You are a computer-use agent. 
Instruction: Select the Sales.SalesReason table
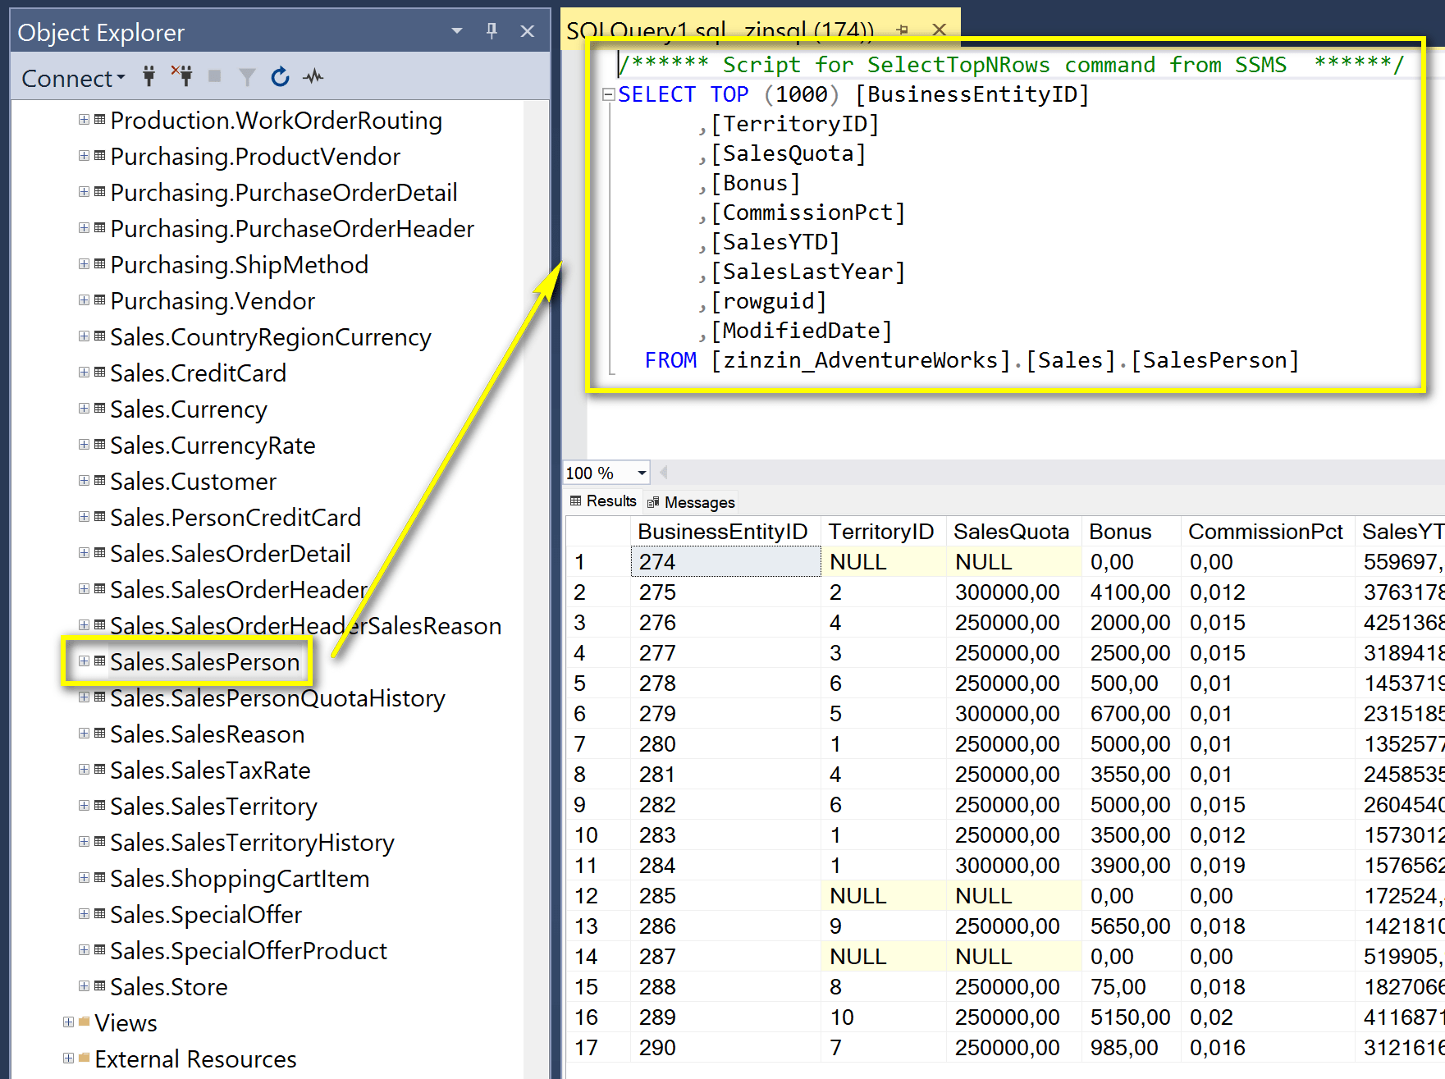208,734
